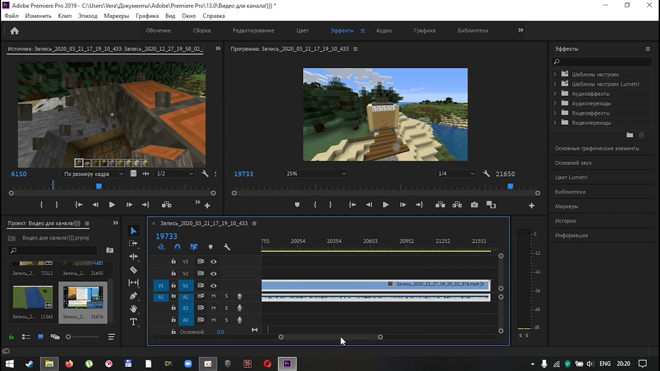Select the Hand tool
The height and width of the screenshot is (371, 660).
(134, 309)
